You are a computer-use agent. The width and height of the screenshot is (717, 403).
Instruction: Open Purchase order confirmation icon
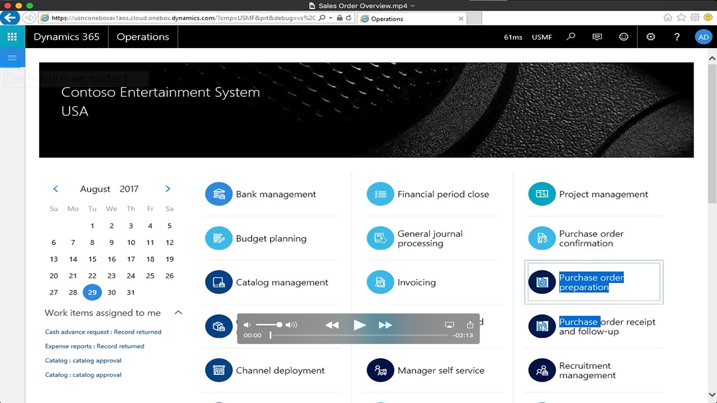tap(542, 238)
